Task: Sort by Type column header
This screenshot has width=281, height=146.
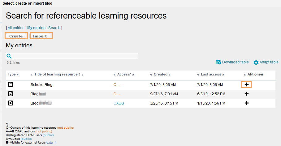Action: [13, 75]
